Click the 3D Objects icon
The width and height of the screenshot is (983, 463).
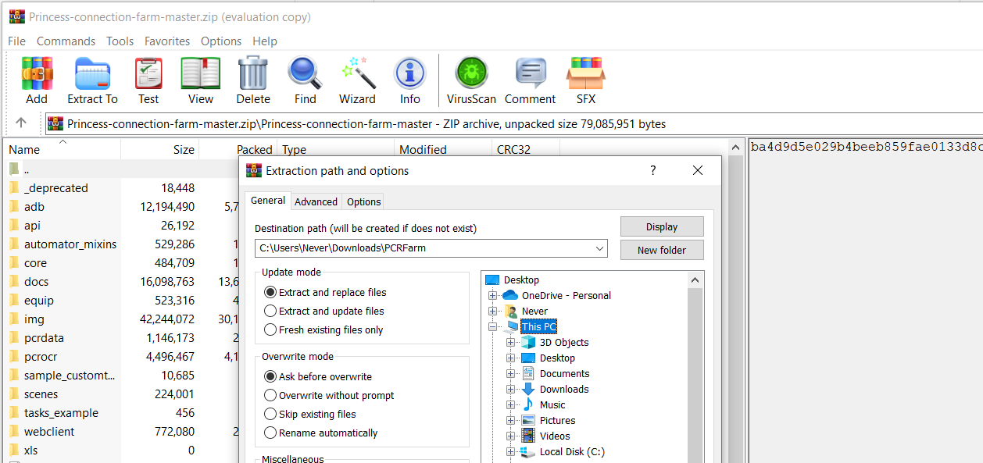click(x=528, y=342)
